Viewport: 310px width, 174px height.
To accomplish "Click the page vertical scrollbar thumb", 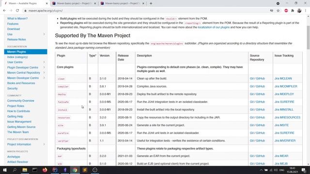I will [x=308, y=38].
